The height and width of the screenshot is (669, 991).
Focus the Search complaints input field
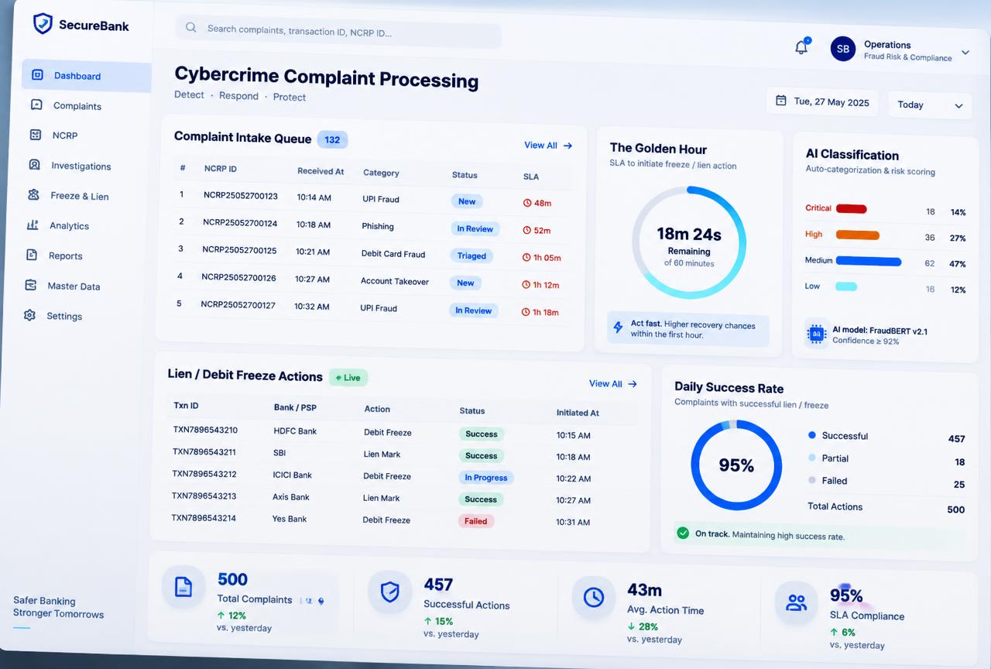coord(338,32)
